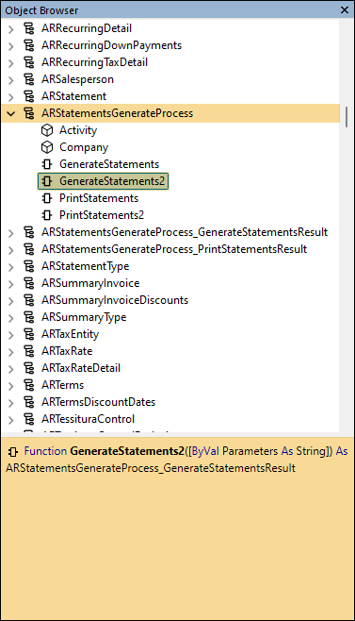Click the ARSalesperson class icon
This screenshot has width=355, height=621.
29,79
